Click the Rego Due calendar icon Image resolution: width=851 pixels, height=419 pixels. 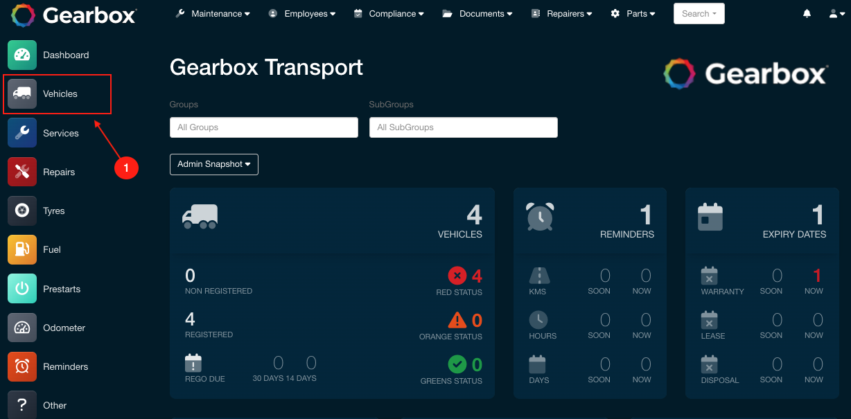click(193, 363)
